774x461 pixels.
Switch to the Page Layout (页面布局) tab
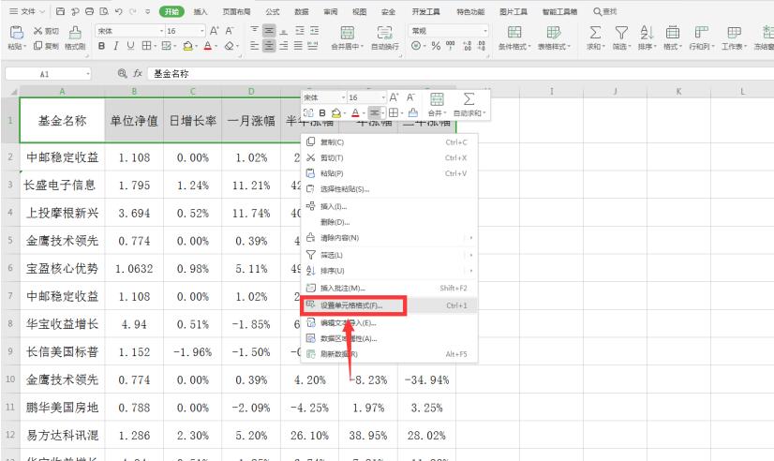tap(236, 11)
